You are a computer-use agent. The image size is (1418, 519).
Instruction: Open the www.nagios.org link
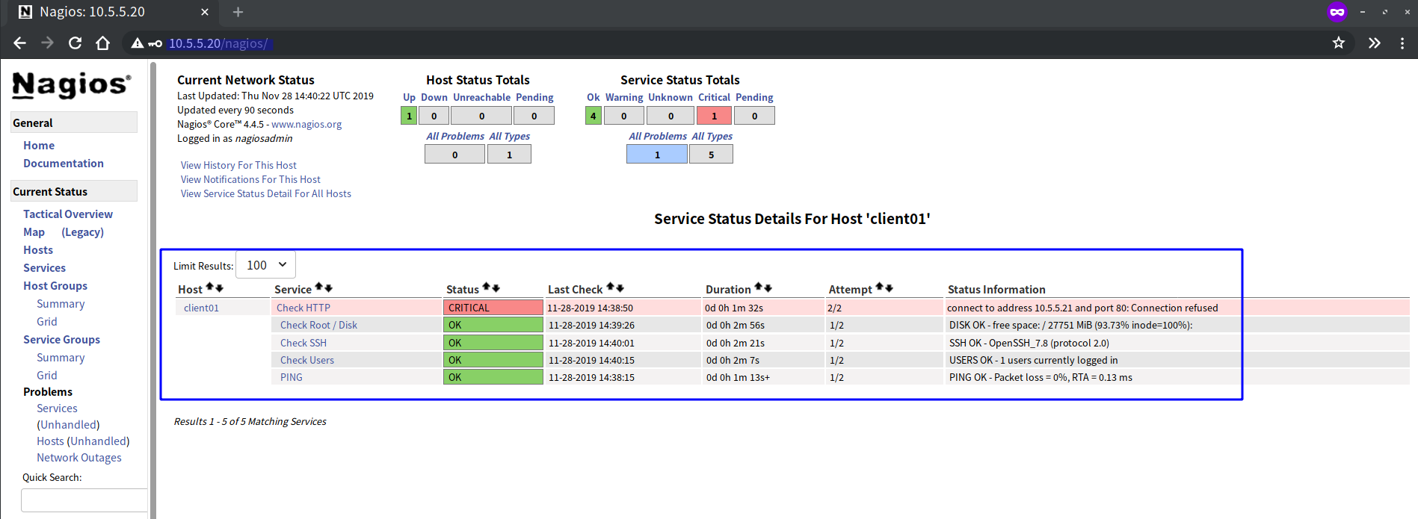306,125
